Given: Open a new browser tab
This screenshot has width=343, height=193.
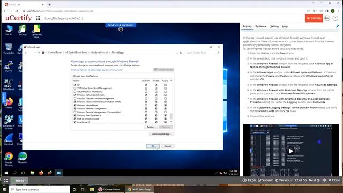Looking at the screenshot, I should (50, 4).
